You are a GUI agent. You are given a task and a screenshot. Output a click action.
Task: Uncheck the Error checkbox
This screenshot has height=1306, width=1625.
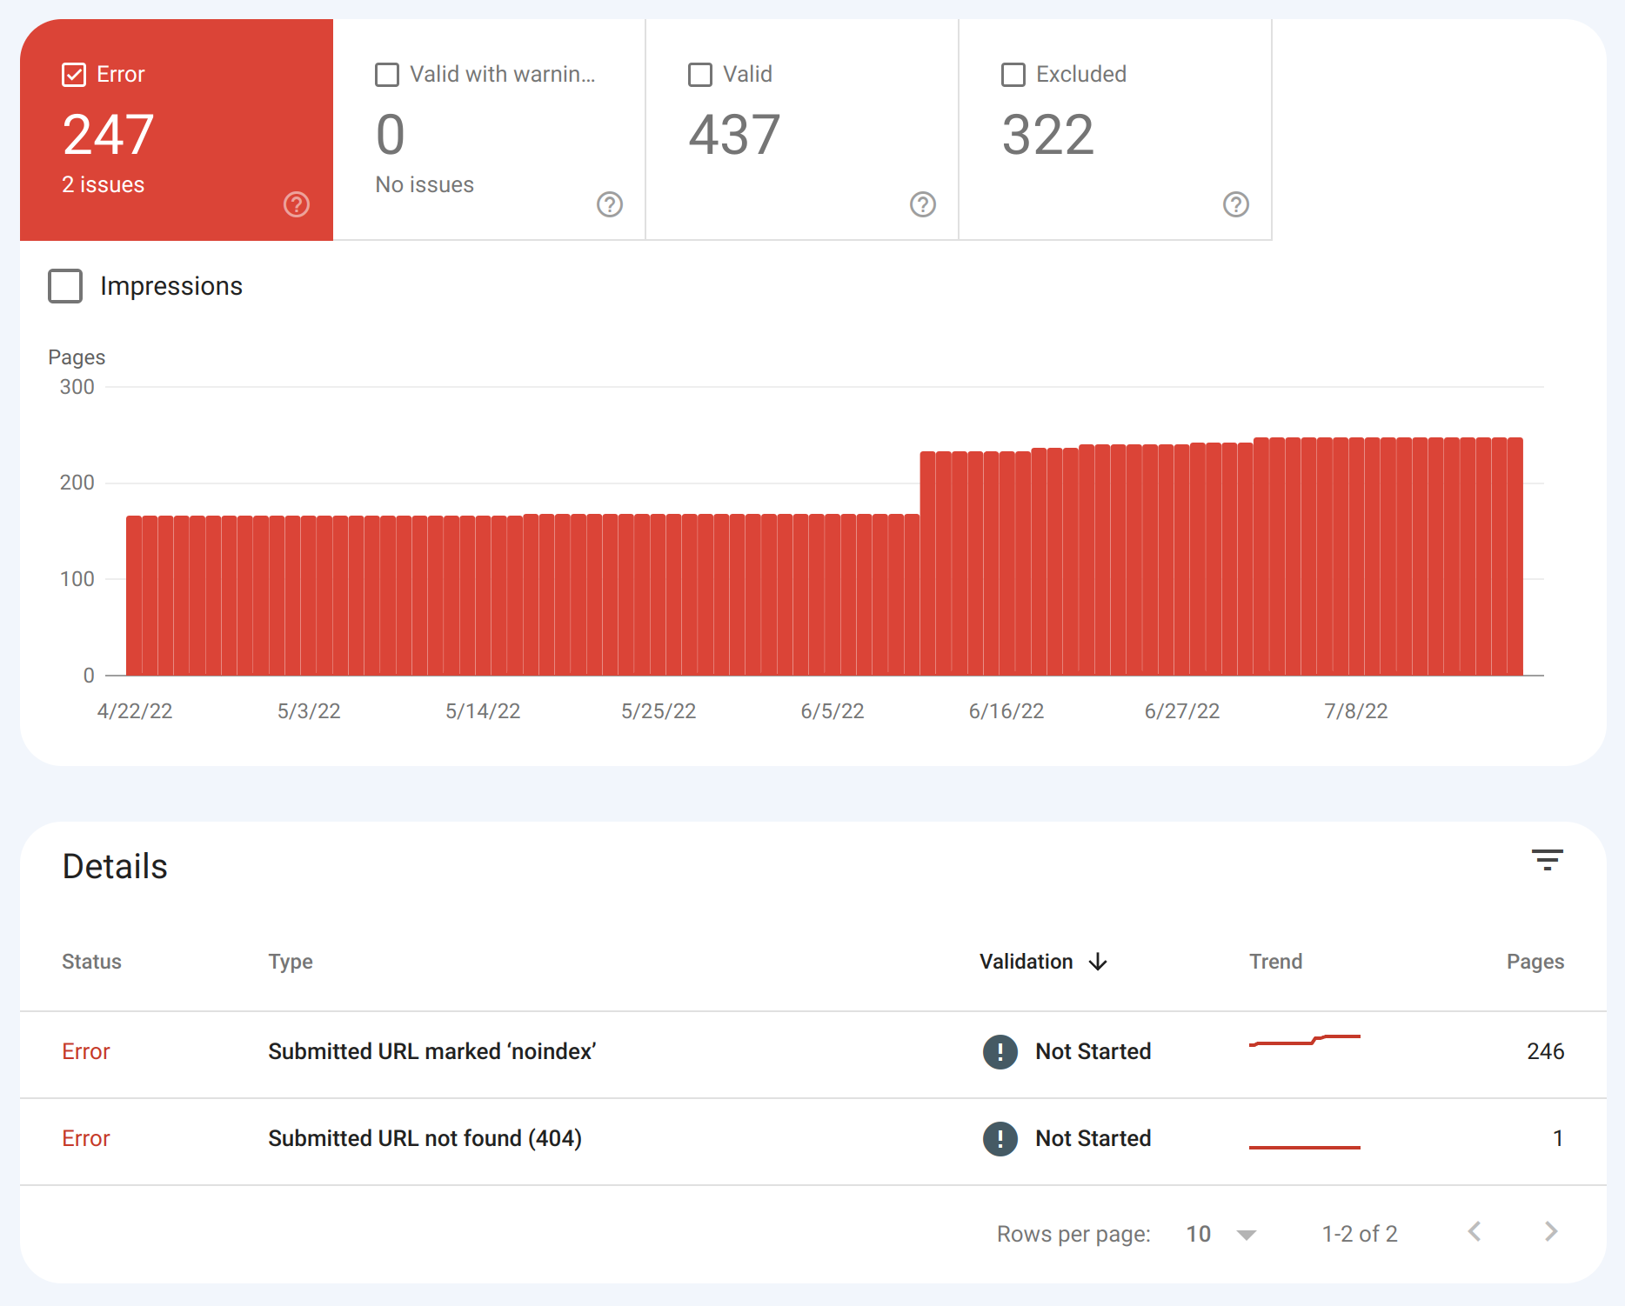tap(74, 75)
